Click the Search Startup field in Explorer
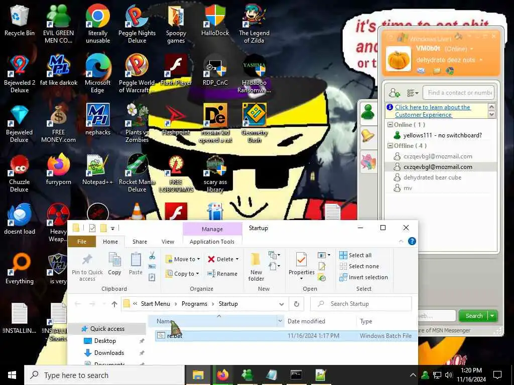This screenshot has width=514, height=385. (x=360, y=304)
